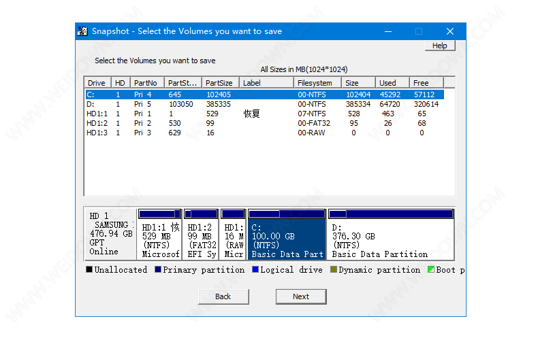
Task: Click the Used column header
Action: pos(392,83)
